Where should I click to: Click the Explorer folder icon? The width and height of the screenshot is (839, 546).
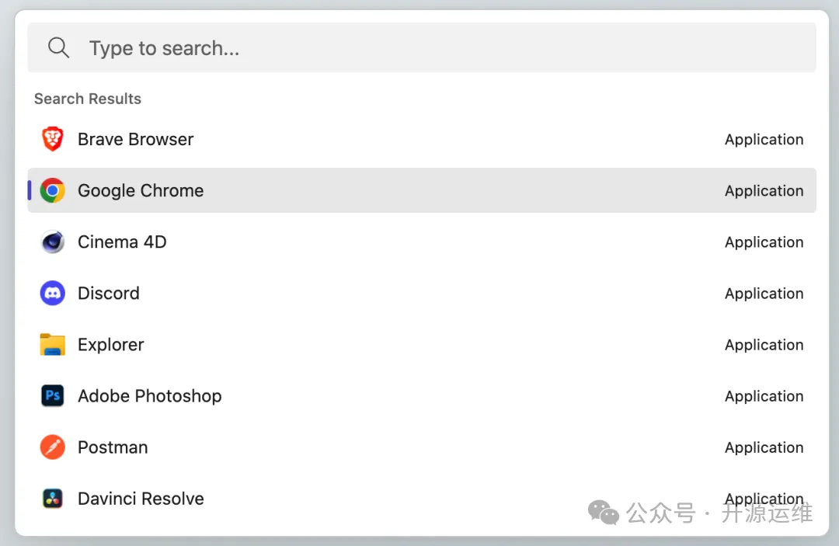[53, 345]
